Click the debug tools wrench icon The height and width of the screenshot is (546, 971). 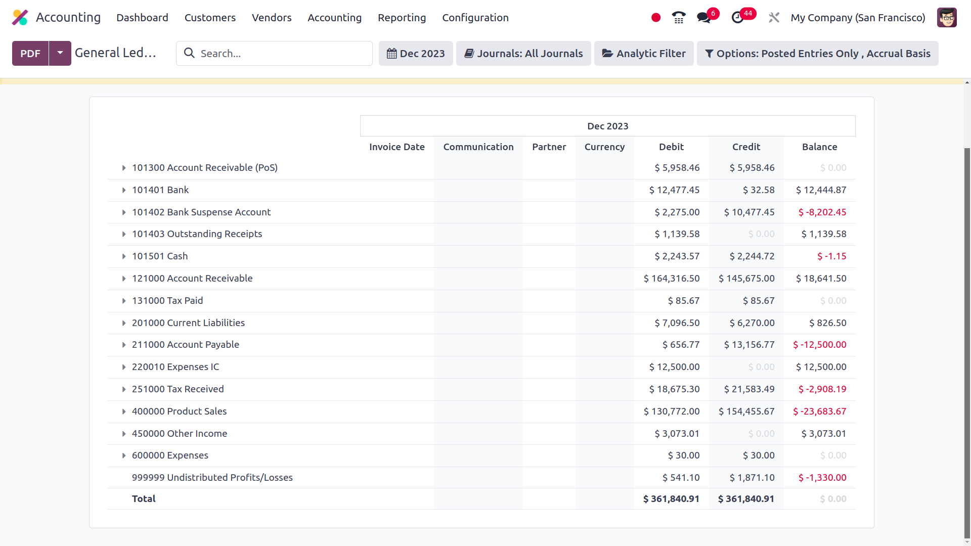tap(774, 18)
